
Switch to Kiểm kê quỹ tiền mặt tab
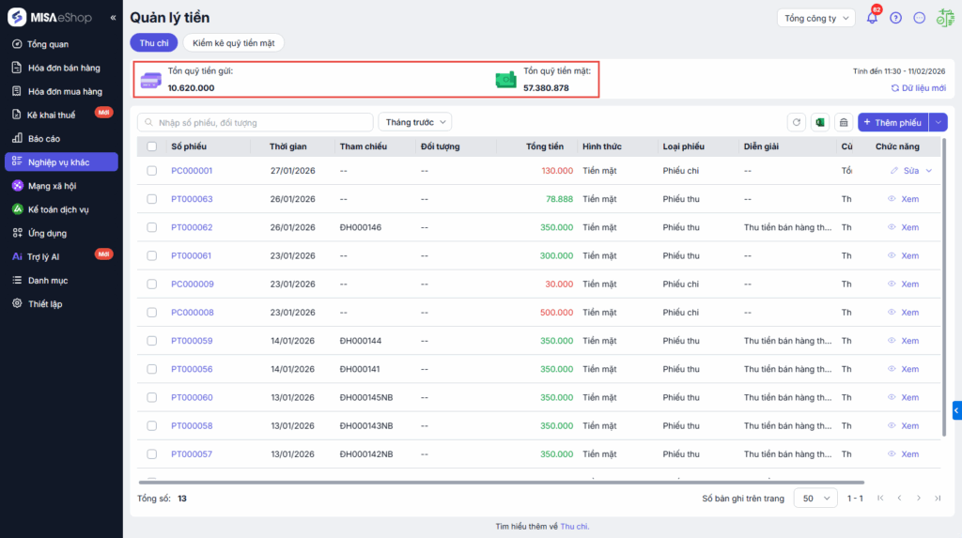pyautogui.click(x=233, y=42)
